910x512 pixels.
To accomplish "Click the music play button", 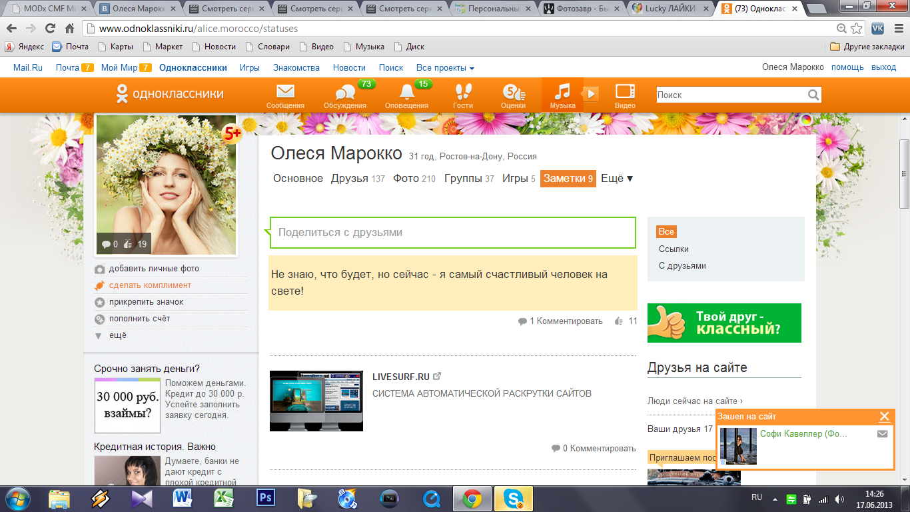I will (x=591, y=93).
